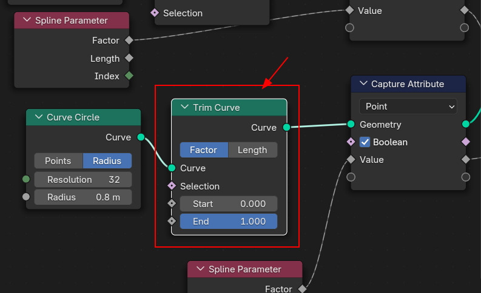Click the top node's Selection input socket
This screenshot has width=481, height=293.
(x=155, y=13)
